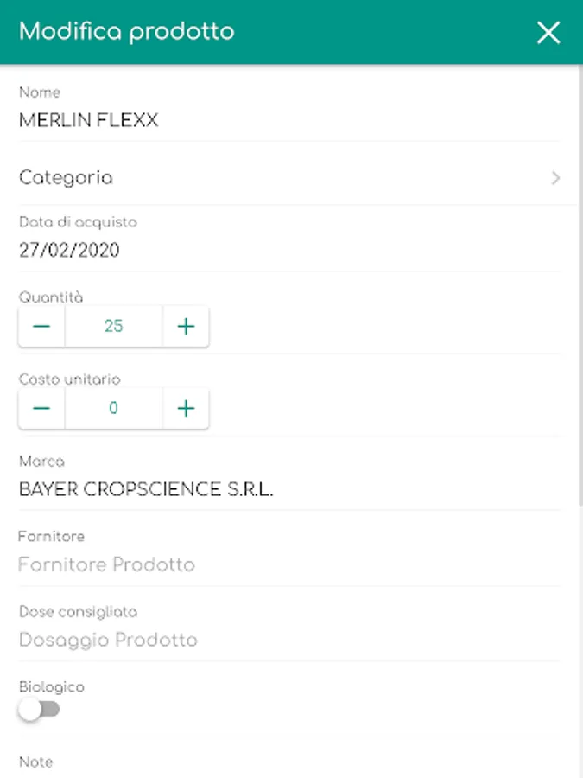Click the vertical scrollbar on the right
The image size is (583, 778).
[x=580, y=285]
